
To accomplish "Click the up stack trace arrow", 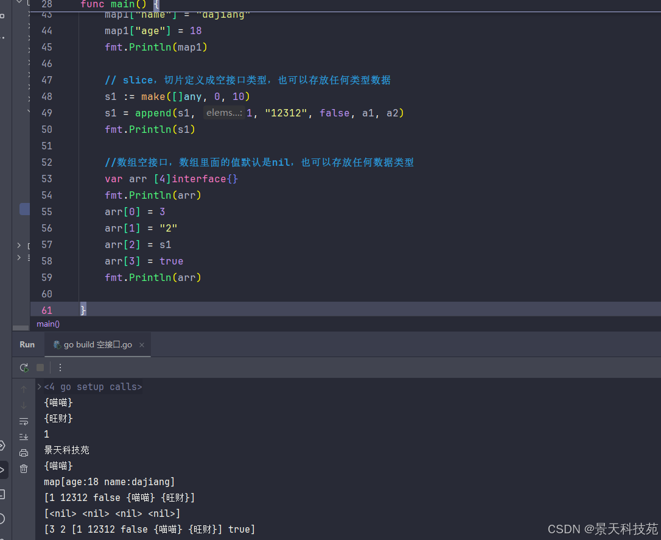I will pyautogui.click(x=24, y=389).
